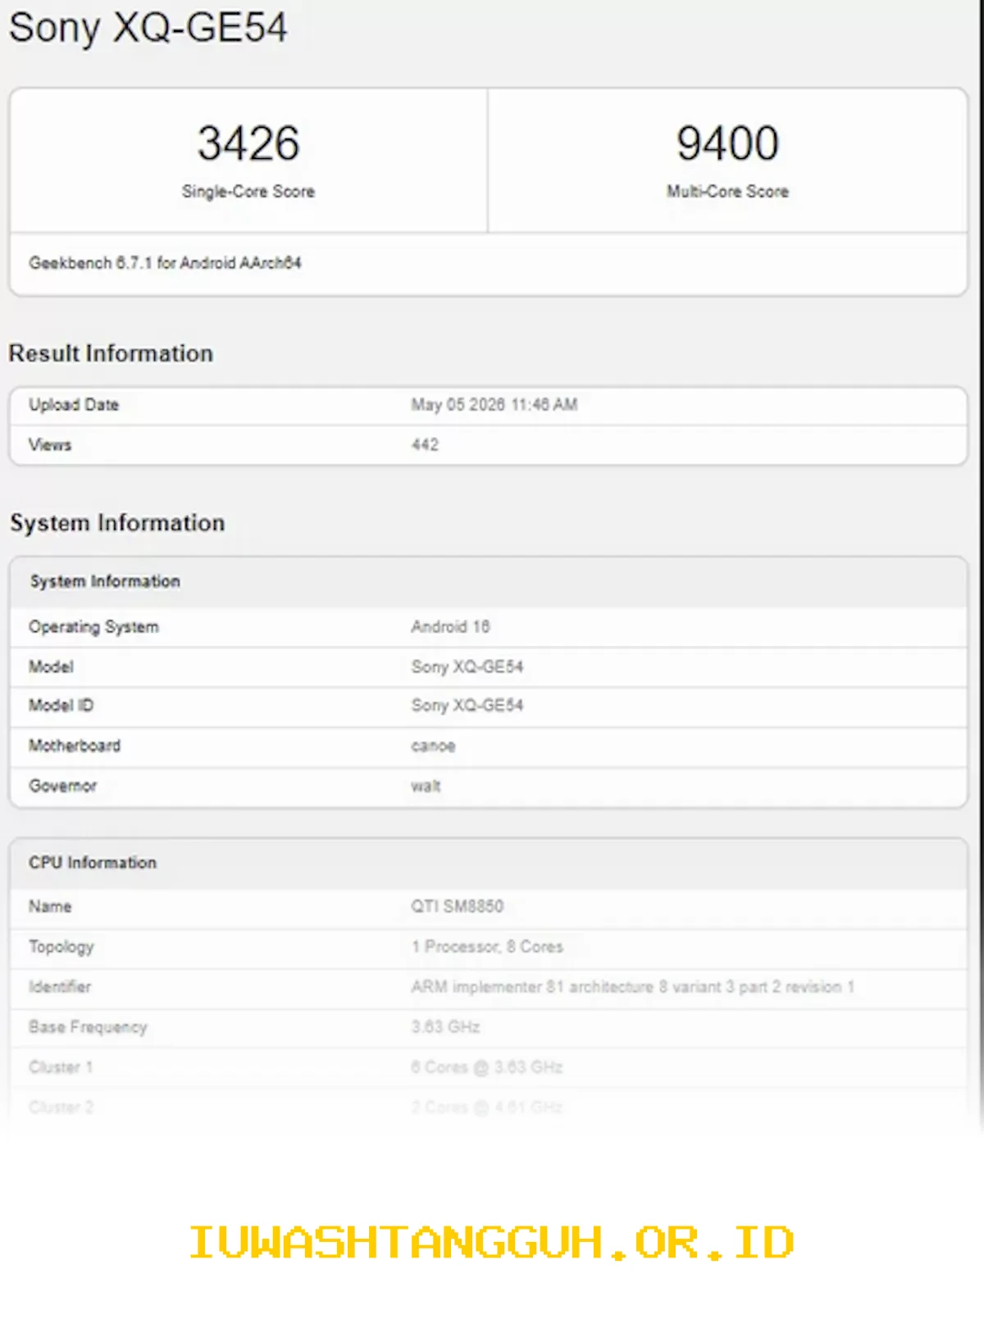
Task: Click the CPU Name label
Action: [50, 907]
